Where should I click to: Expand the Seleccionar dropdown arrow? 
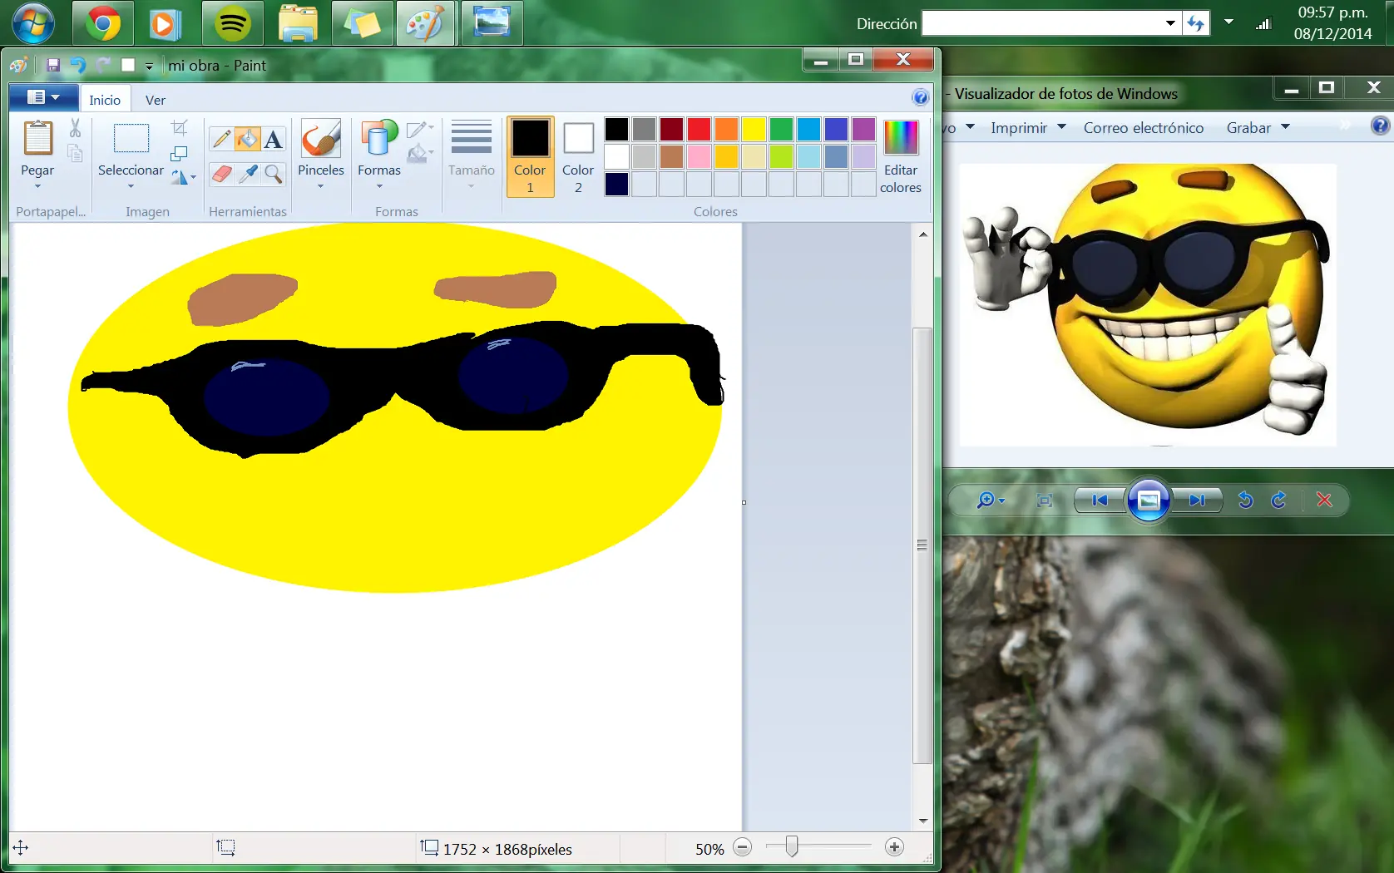pyautogui.click(x=131, y=186)
